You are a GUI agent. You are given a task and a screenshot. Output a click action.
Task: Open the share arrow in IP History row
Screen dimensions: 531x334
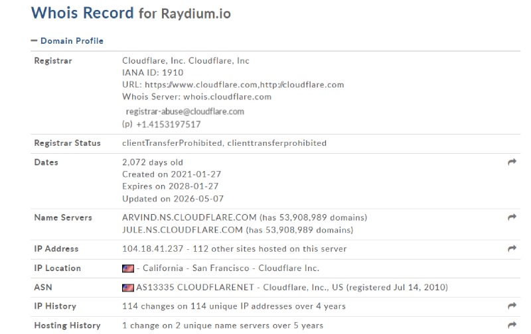click(512, 306)
